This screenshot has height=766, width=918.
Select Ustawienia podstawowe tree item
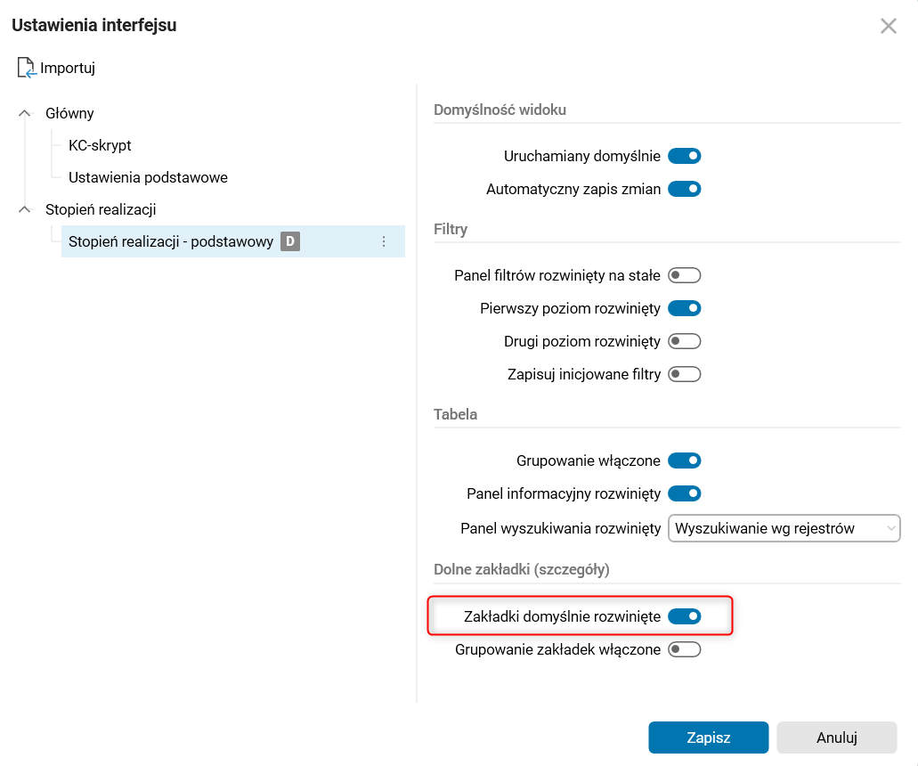click(x=148, y=177)
